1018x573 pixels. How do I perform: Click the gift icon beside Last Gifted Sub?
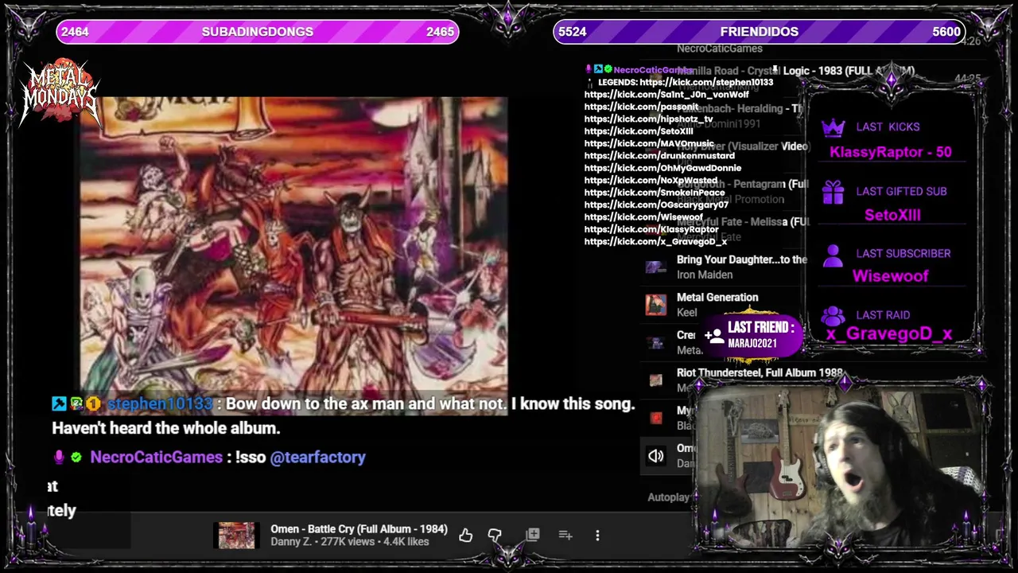pos(833,192)
